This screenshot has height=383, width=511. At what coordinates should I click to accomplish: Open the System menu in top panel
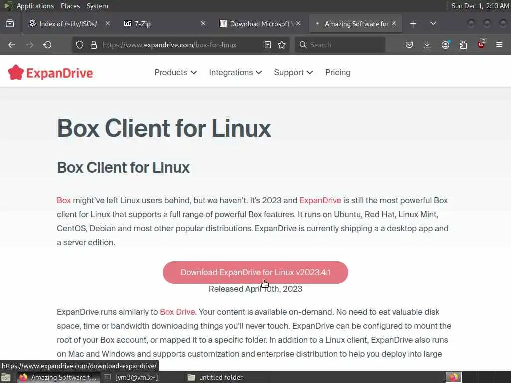[x=97, y=6]
